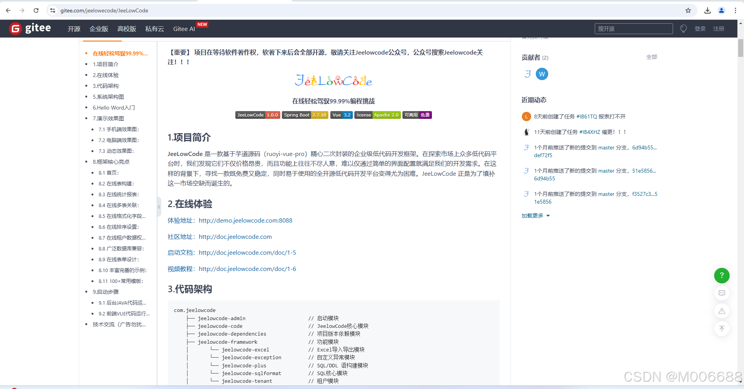Image resolution: width=744 pixels, height=389 pixels.
Task: Open the Gitee AI menu item
Action: [x=184, y=29]
